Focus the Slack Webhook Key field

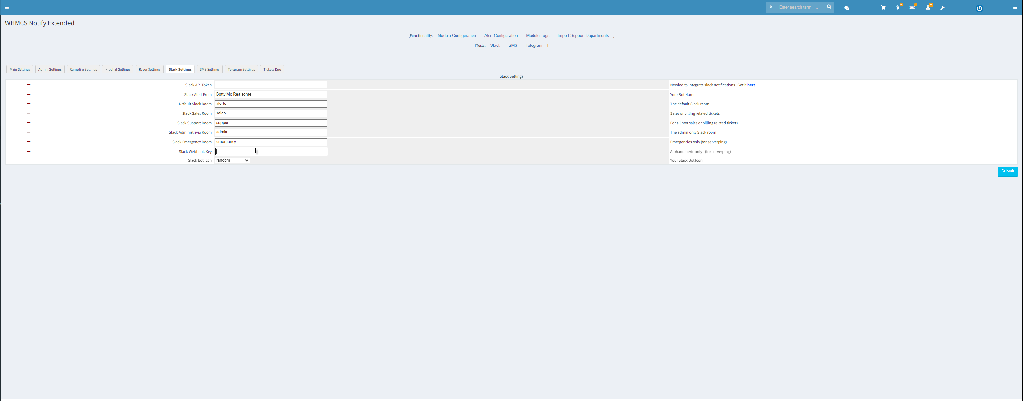[x=271, y=152]
